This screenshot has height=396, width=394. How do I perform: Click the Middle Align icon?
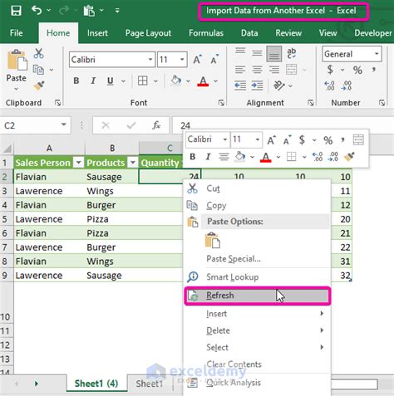[257, 53]
